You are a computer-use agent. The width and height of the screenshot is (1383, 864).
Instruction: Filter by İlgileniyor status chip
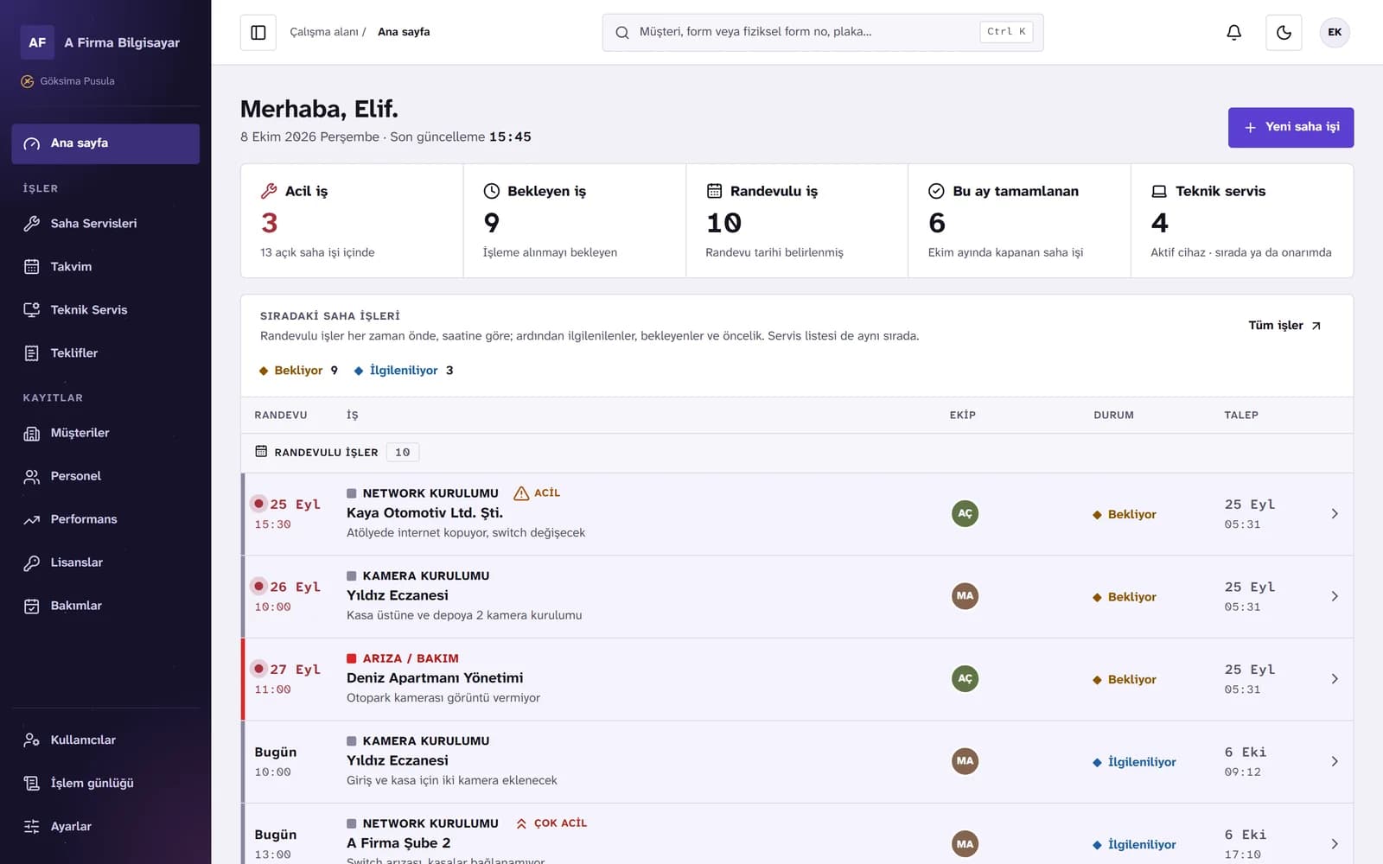(x=404, y=371)
